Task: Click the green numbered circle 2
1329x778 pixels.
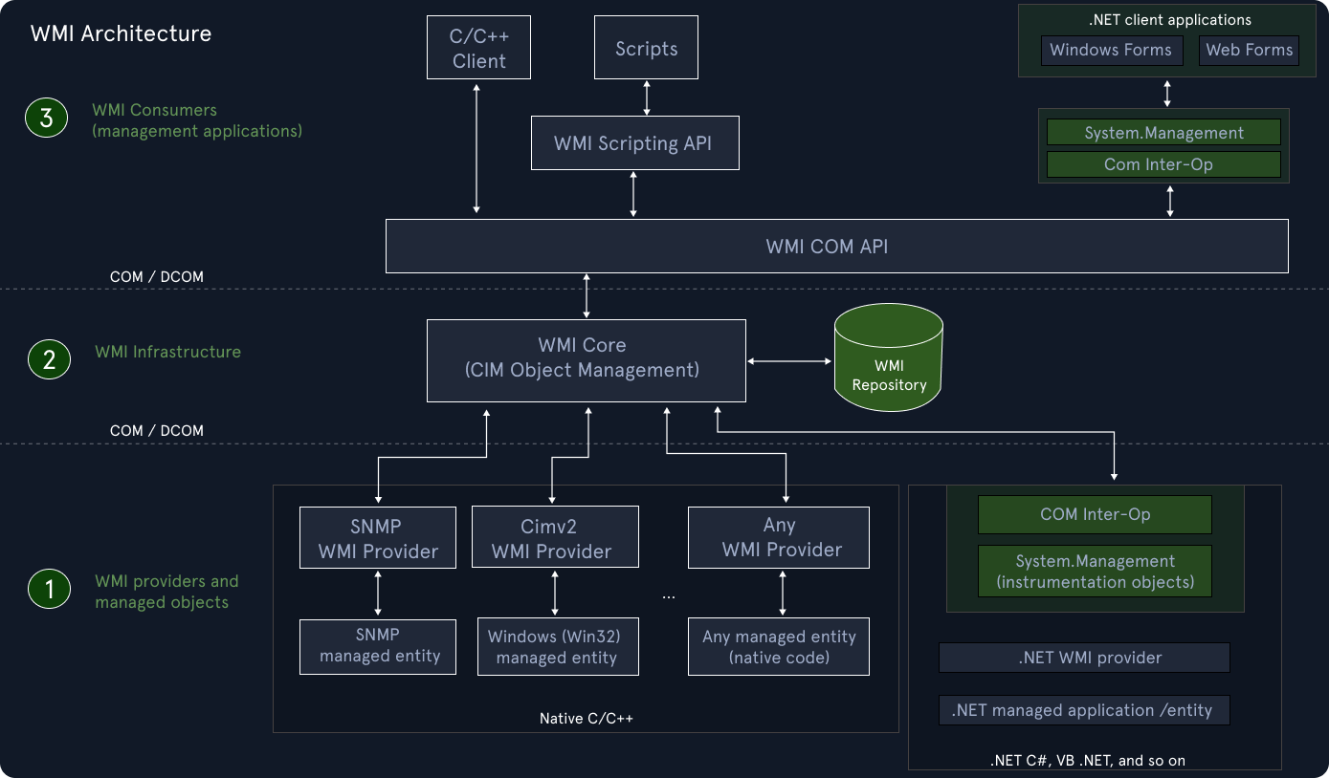Action: (x=49, y=359)
